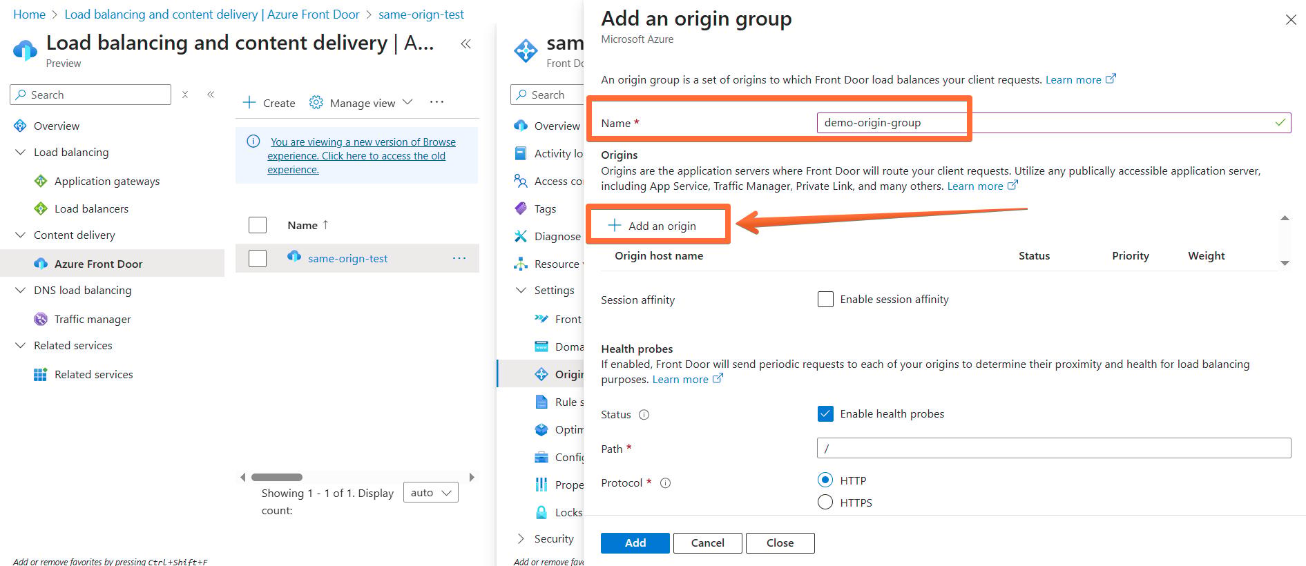
Task: Open Access control menu item
Action: pos(558,181)
